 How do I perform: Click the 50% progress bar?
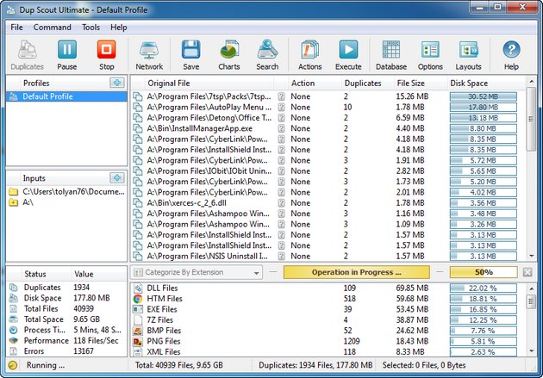pyautogui.click(x=484, y=272)
